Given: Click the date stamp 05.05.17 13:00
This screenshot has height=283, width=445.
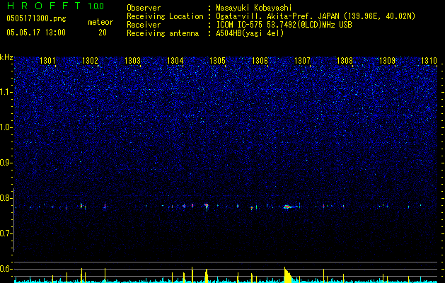Looking at the screenshot, I should point(36,33).
